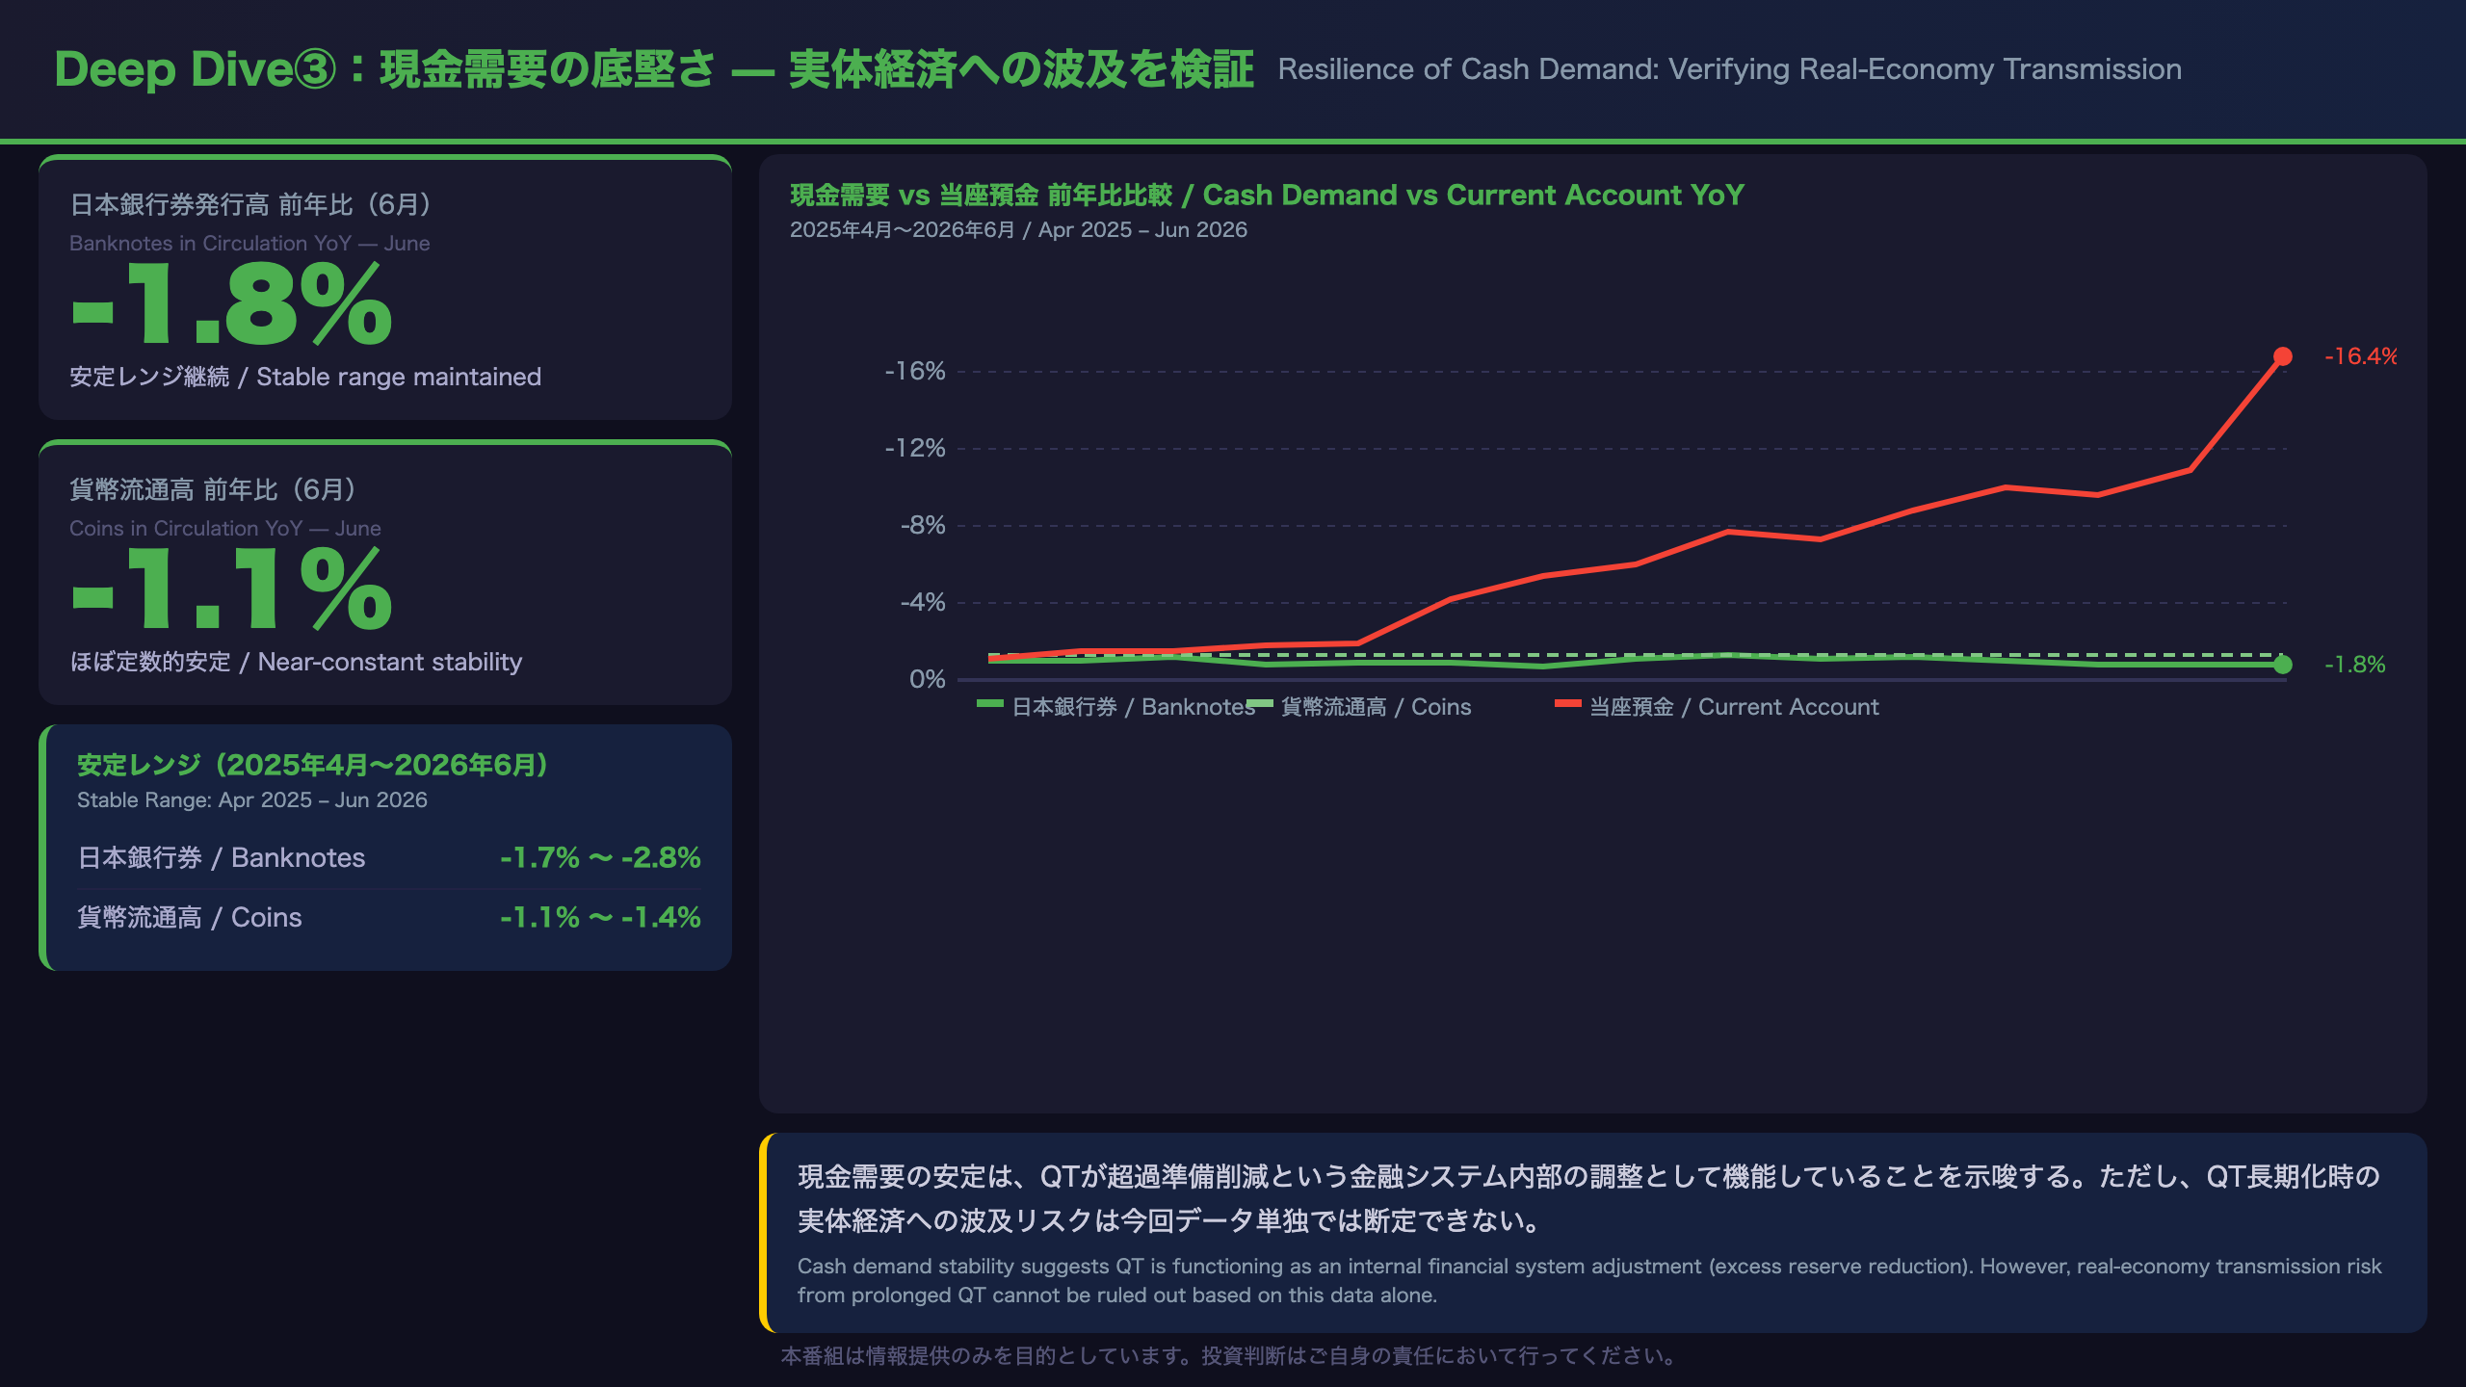Screen dimensions: 2466x1387
Task: Click the -8% y-axis label
Action: [923, 525]
